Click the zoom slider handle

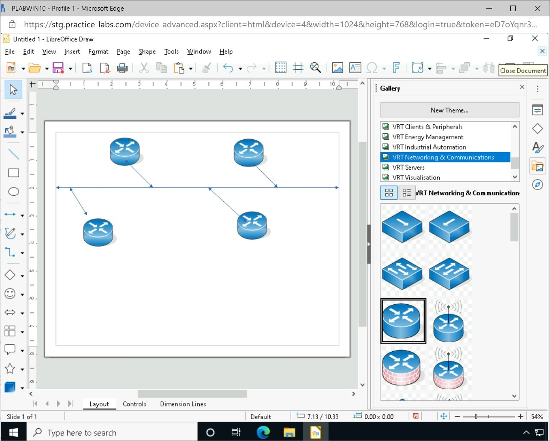[x=476, y=417]
